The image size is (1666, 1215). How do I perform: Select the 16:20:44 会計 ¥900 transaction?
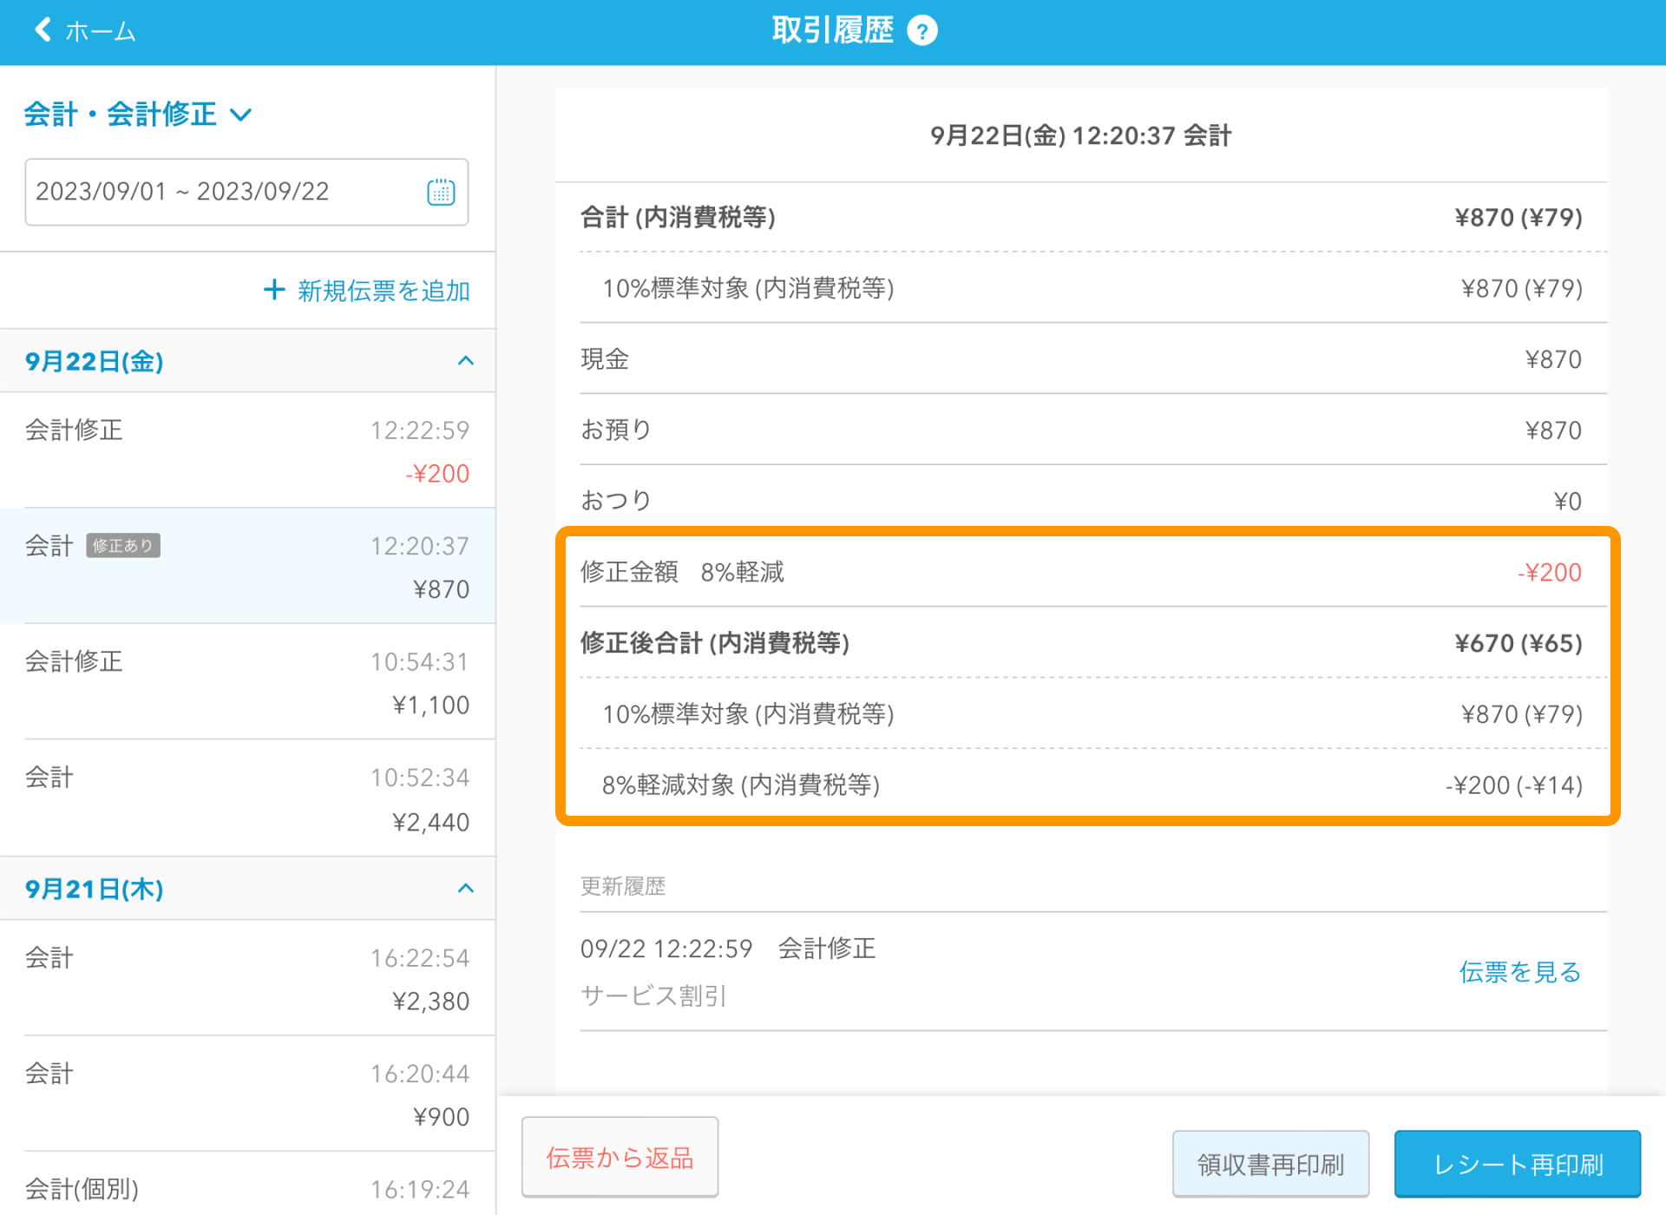247,1094
